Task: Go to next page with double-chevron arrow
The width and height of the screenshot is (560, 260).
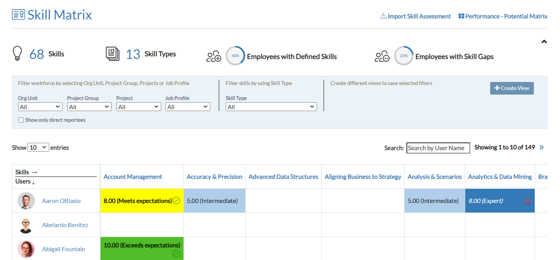Action: [542, 147]
